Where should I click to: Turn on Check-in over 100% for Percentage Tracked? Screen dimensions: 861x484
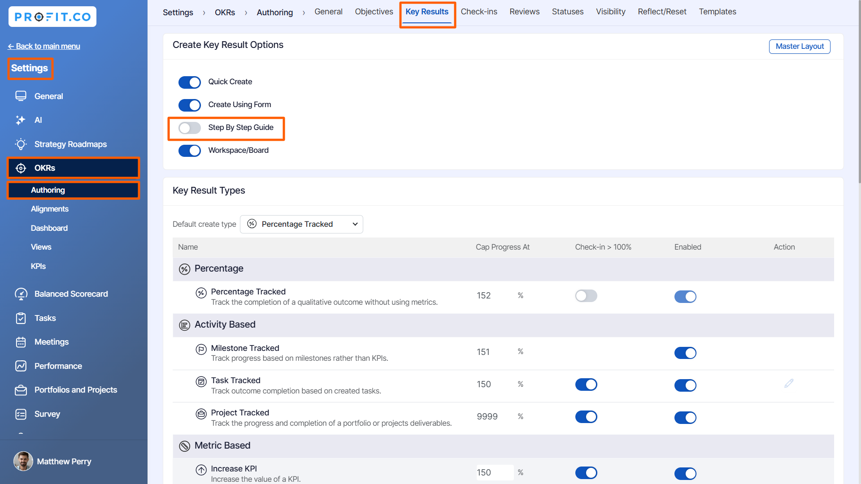click(586, 296)
